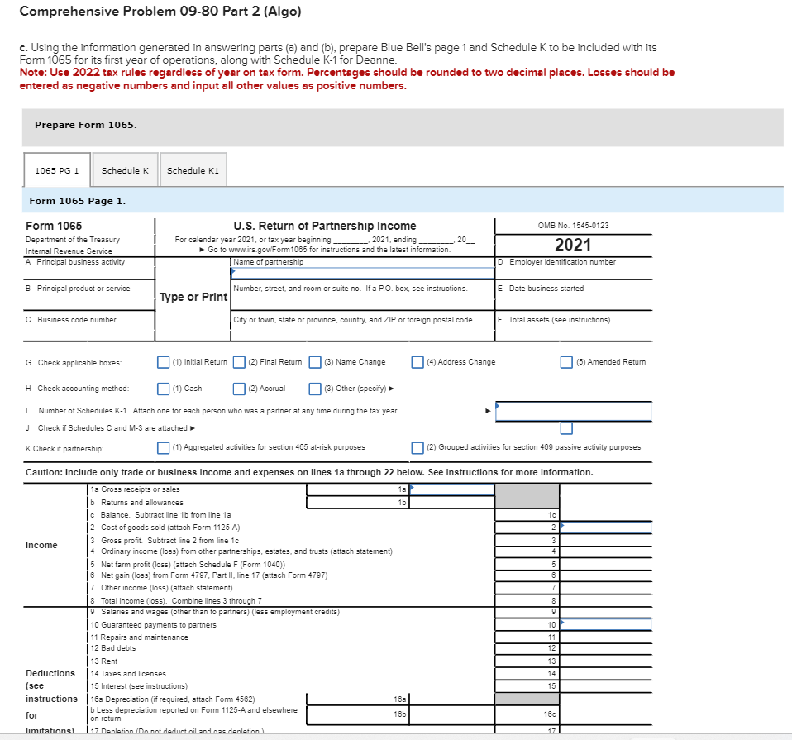Check Schedules C and M-3 attached box
792x740 pixels.
(x=566, y=428)
